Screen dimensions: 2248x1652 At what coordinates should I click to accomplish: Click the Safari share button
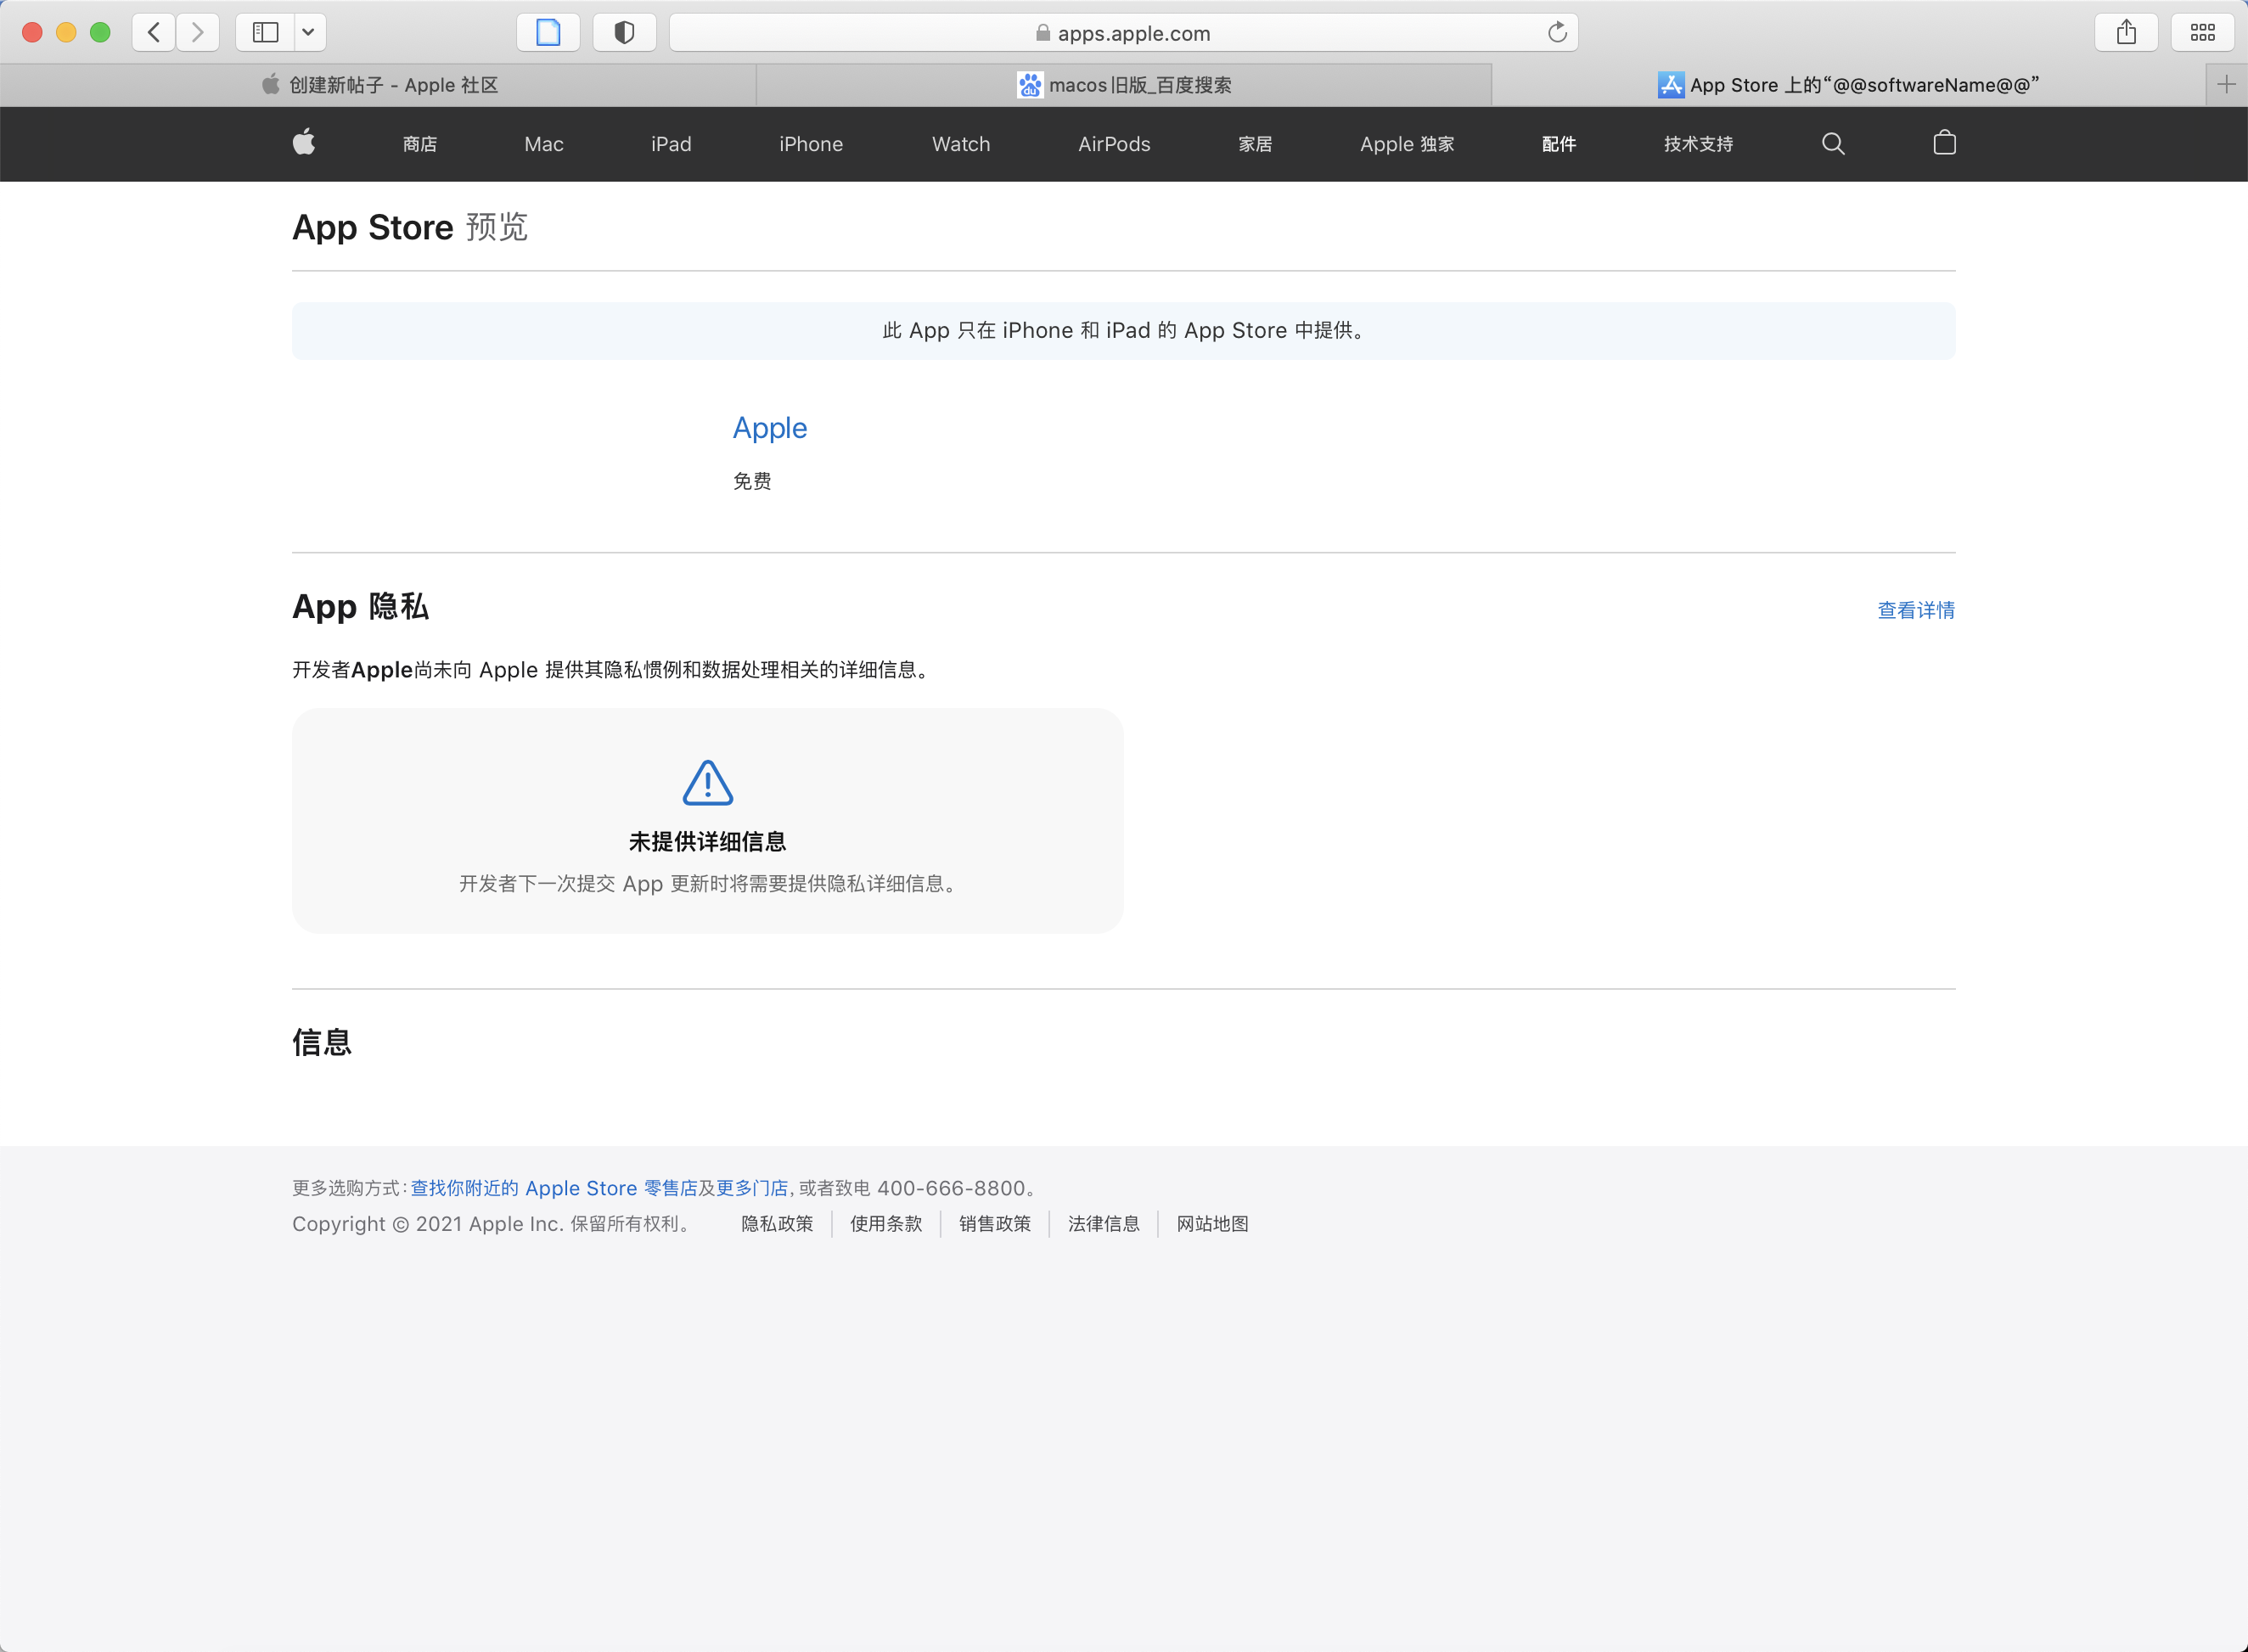pyautogui.click(x=2126, y=33)
